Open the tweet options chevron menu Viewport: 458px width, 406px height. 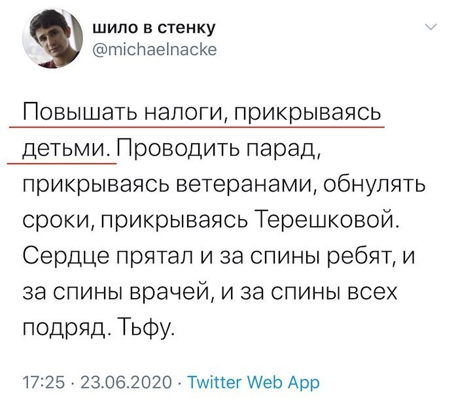pyautogui.click(x=431, y=27)
